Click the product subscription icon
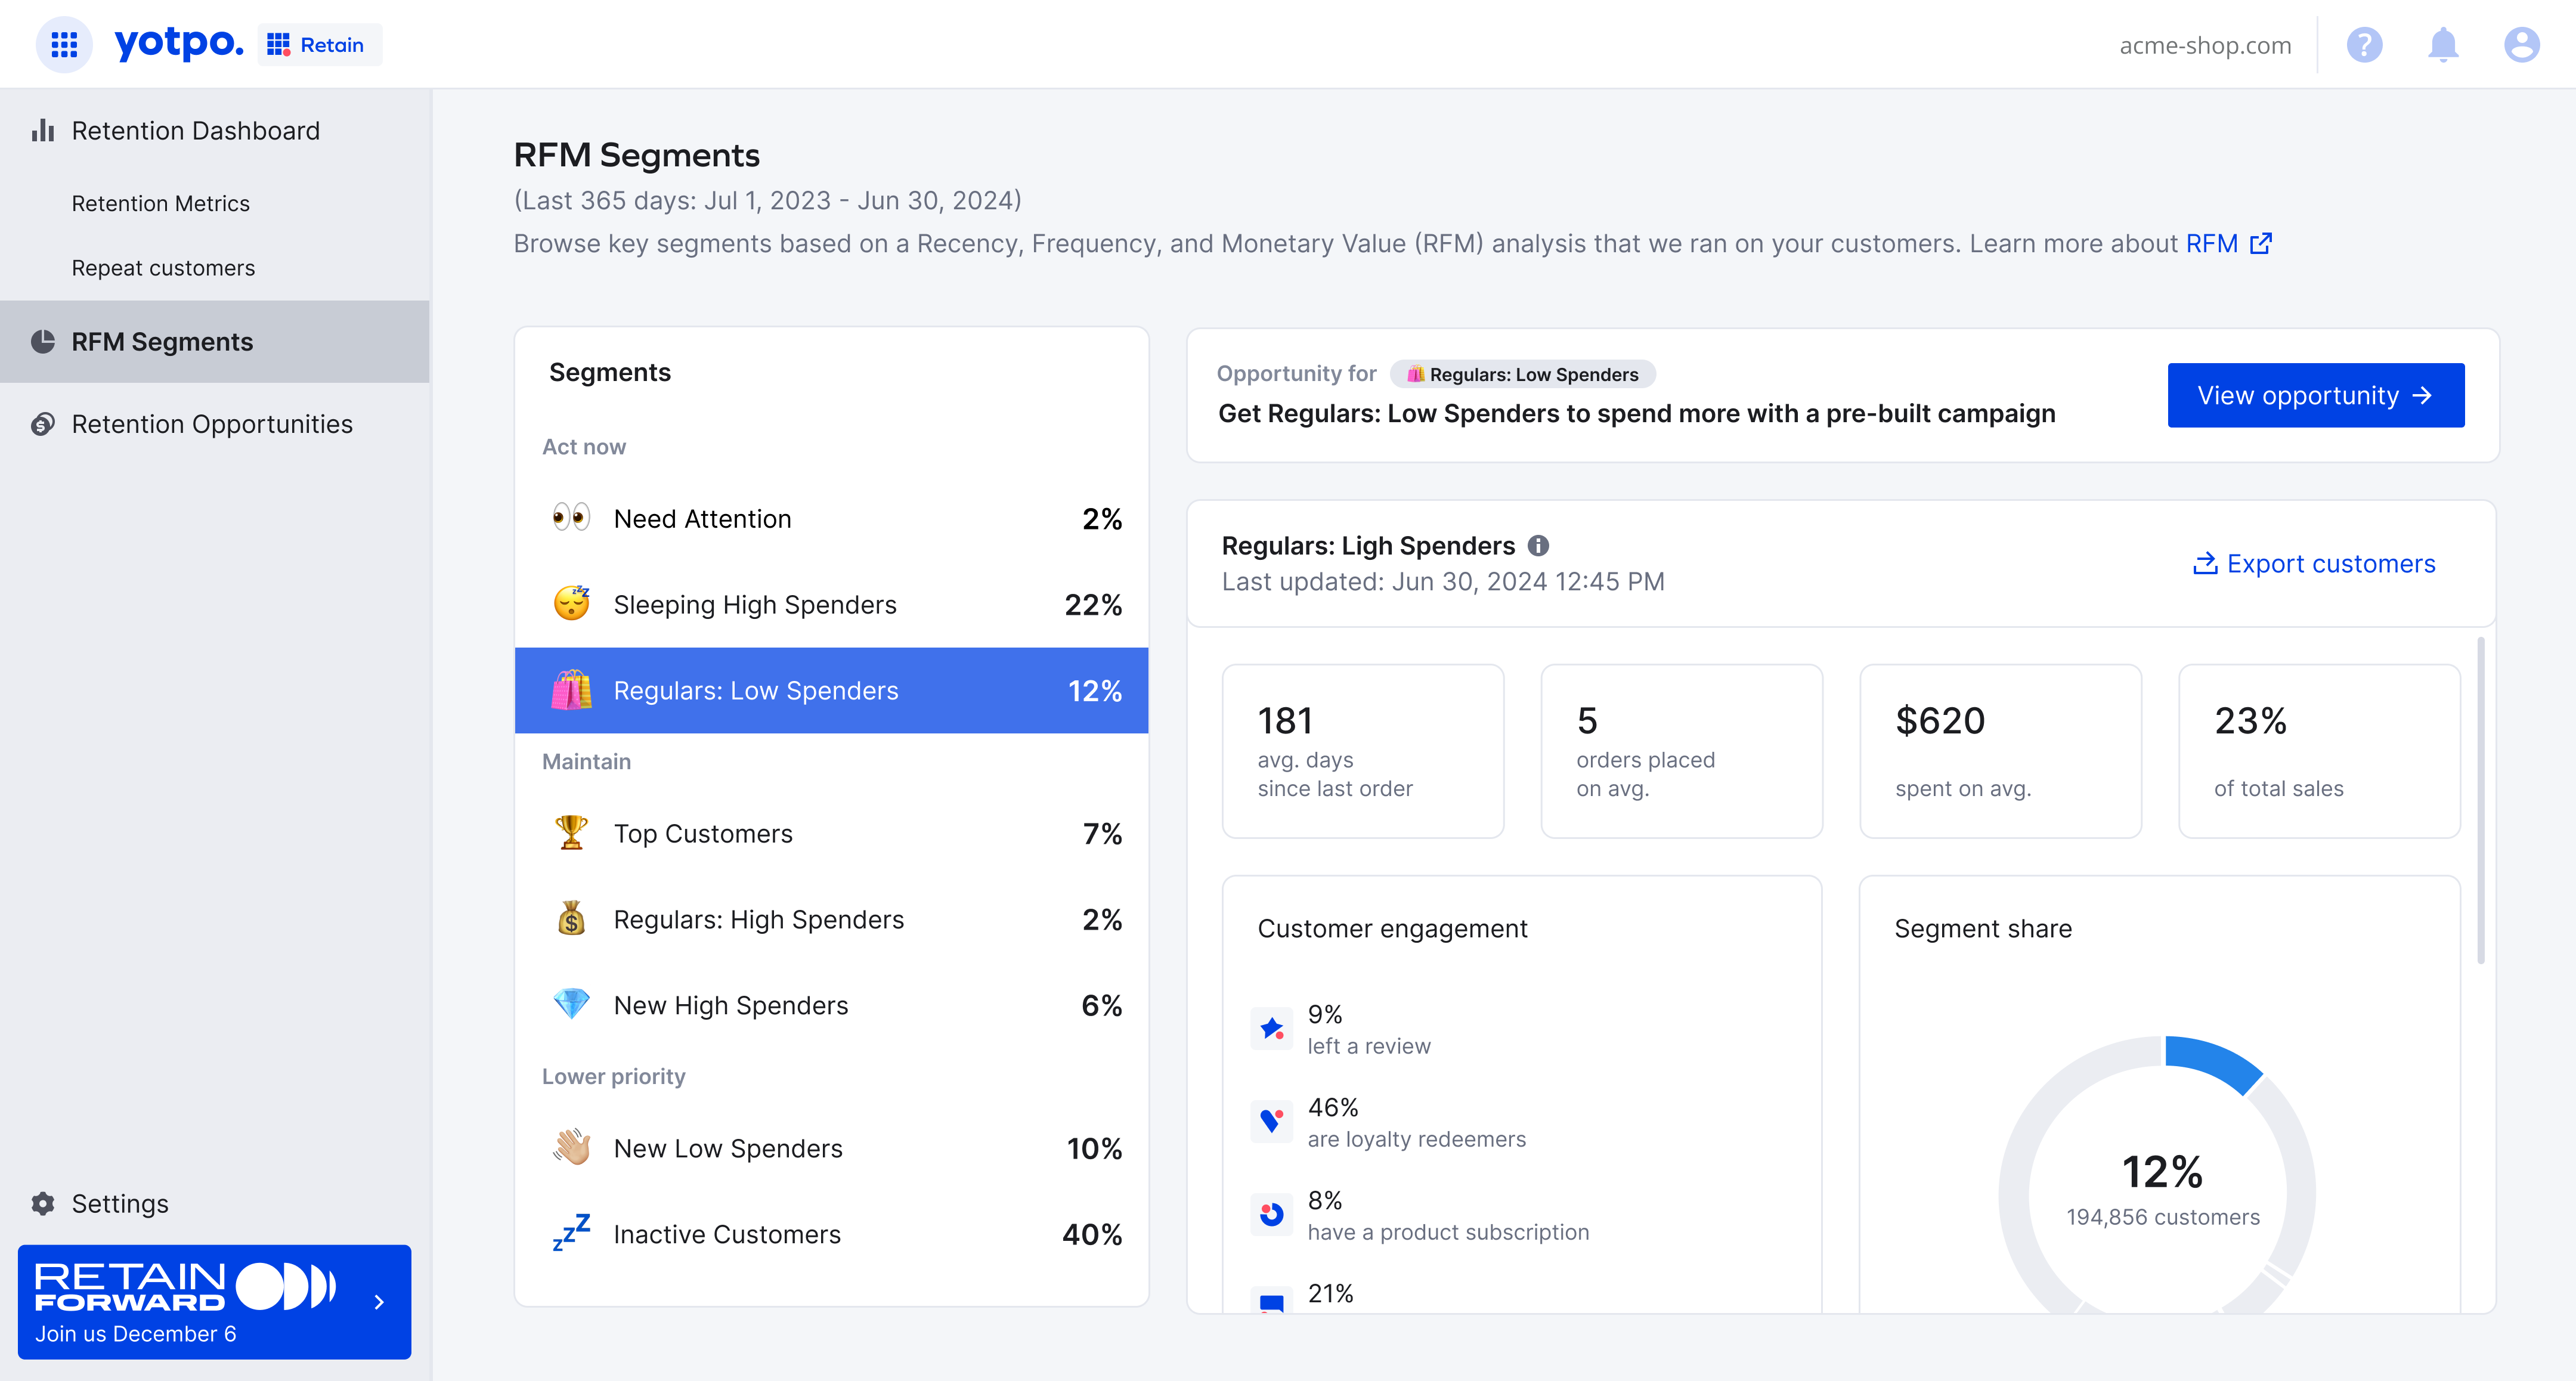Screen dimensions: 2576x1381 coord(1271,1214)
